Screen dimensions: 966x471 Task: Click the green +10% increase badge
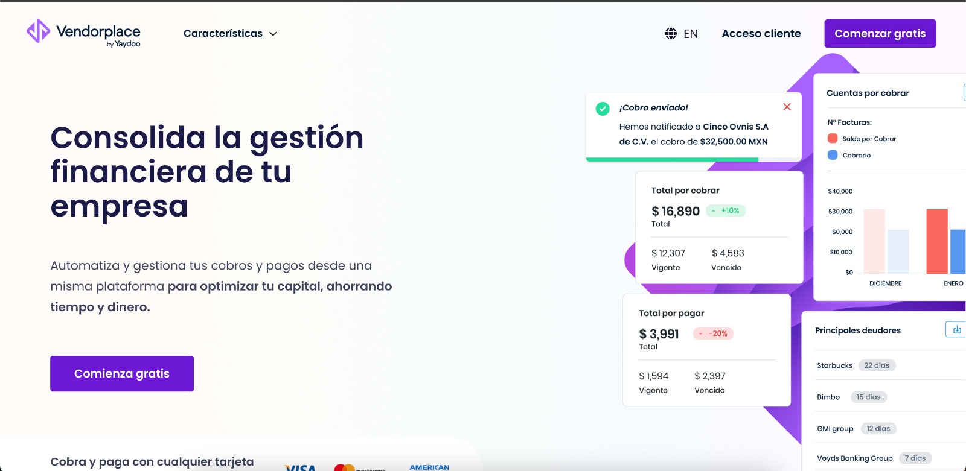point(726,211)
